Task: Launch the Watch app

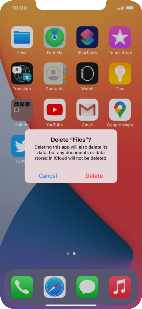Action: pyautogui.click(x=87, y=74)
